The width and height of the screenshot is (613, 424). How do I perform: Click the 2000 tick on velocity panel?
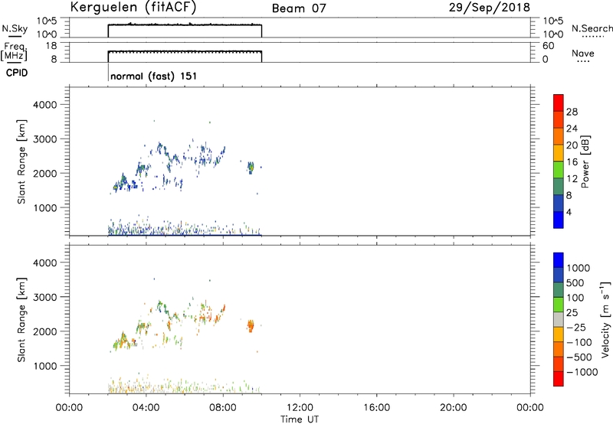(45, 331)
